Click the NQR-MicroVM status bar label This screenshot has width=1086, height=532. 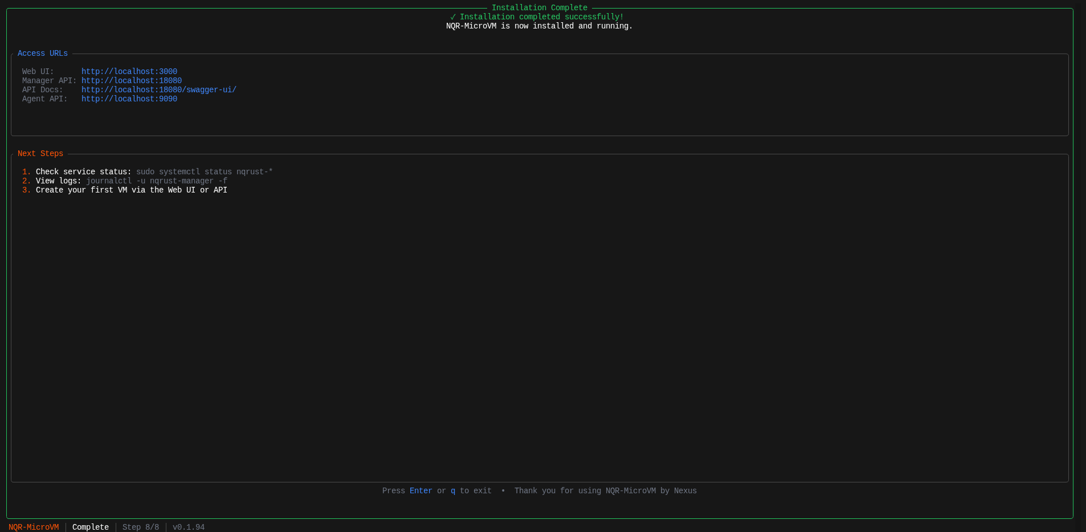(34, 527)
